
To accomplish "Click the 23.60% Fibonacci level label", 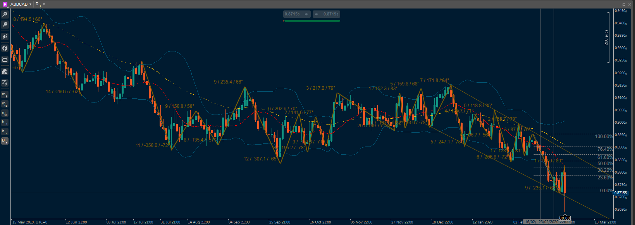I will 605,178.
